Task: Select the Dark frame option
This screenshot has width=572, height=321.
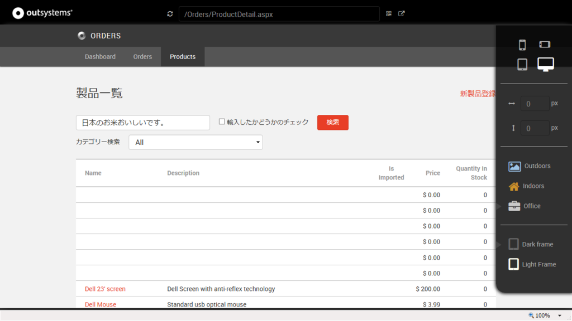Action: coord(531,244)
